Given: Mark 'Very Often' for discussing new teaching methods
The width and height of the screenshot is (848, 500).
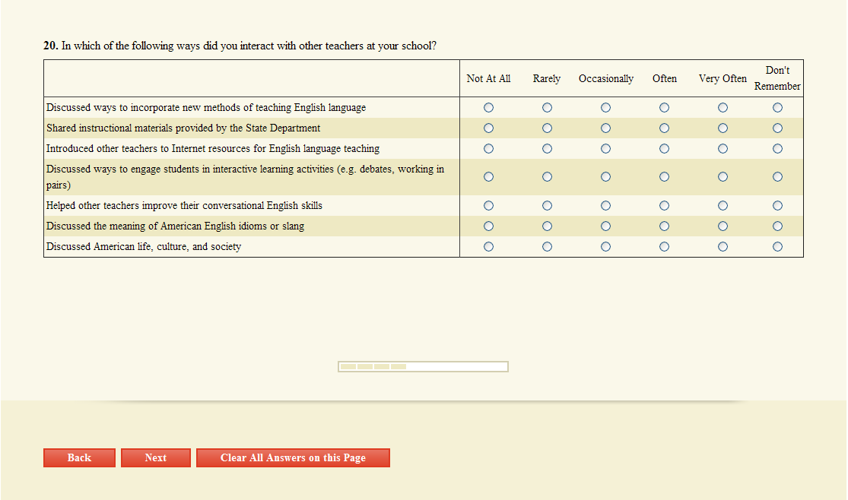Looking at the screenshot, I should [723, 108].
